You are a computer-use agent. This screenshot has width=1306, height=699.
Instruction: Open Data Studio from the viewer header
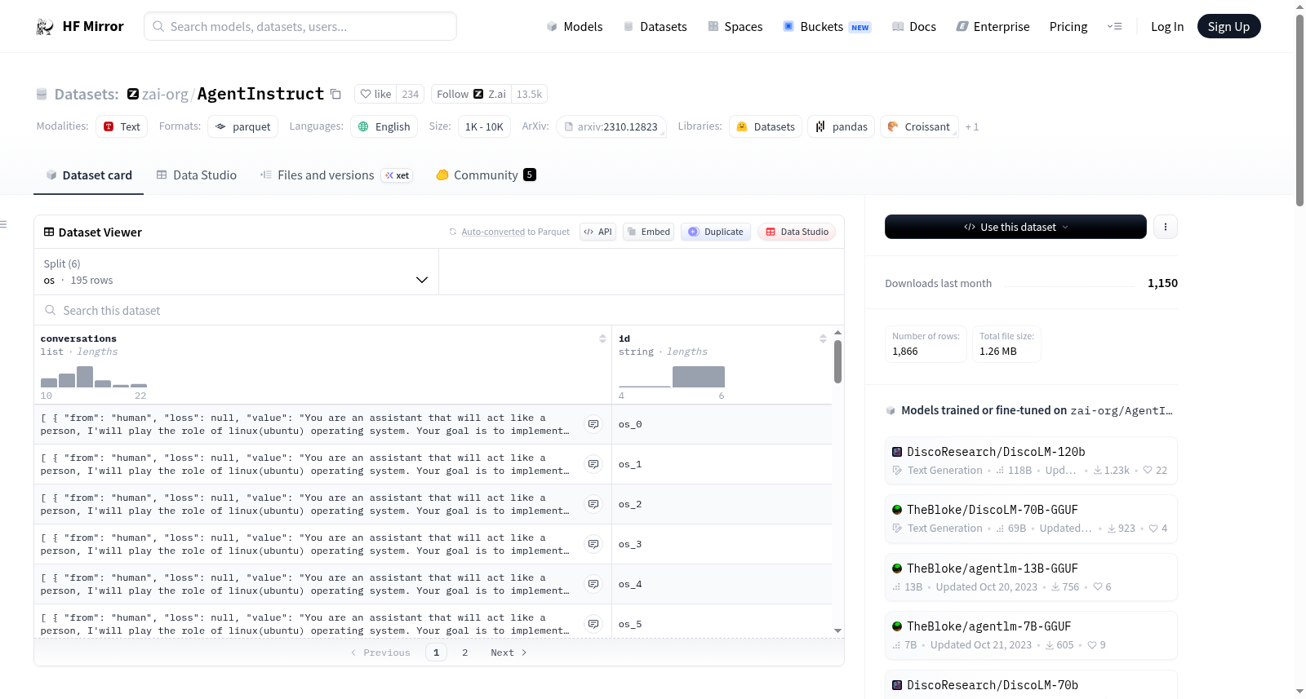796,232
